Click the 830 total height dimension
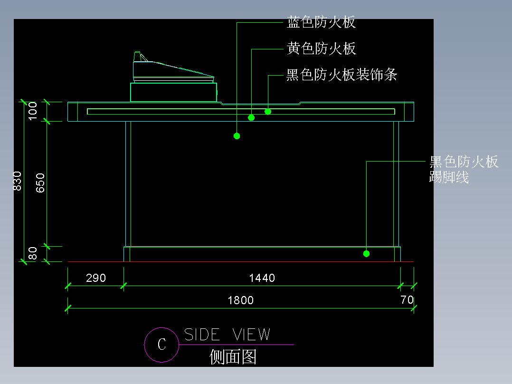 pos(17,181)
